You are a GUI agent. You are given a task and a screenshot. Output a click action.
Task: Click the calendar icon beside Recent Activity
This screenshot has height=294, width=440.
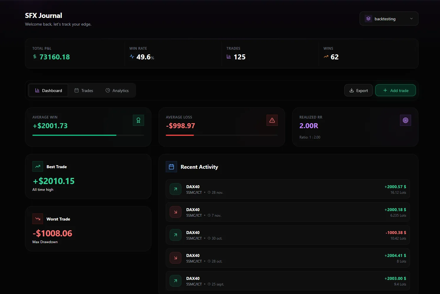(x=171, y=167)
